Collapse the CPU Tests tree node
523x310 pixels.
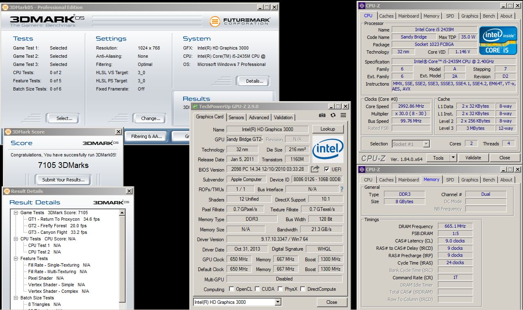[x=16, y=239]
